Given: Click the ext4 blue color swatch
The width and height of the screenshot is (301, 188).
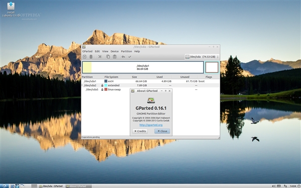Looking at the screenshot, I should coord(106,81).
